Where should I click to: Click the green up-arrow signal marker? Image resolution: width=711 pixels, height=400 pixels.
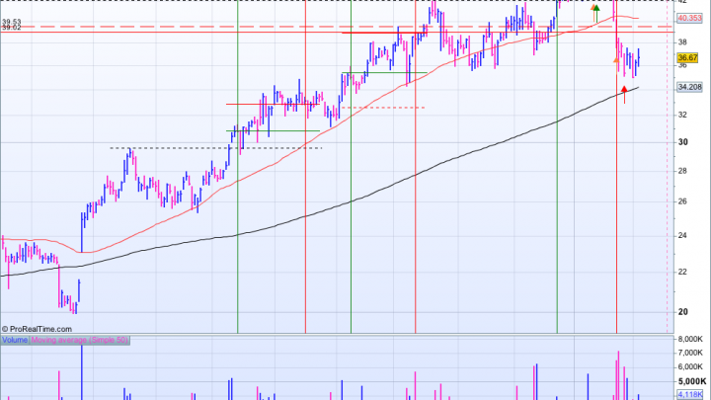point(596,13)
